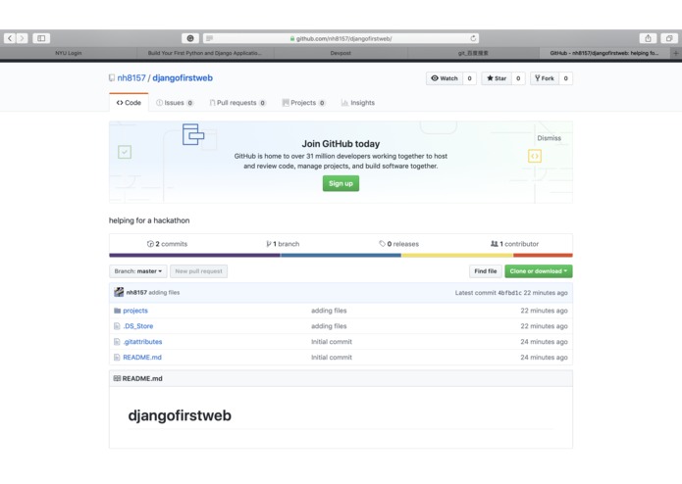Show all tabs with the tab overview icon

(x=669, y=38)
